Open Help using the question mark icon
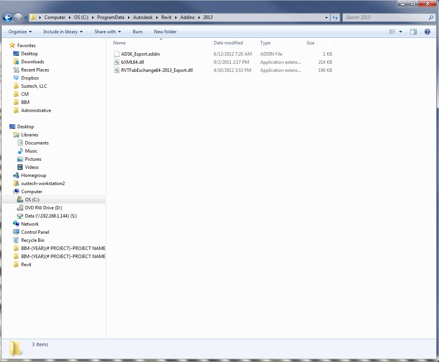This screenshot has height=362, width=439. click(x=427, y=31)
